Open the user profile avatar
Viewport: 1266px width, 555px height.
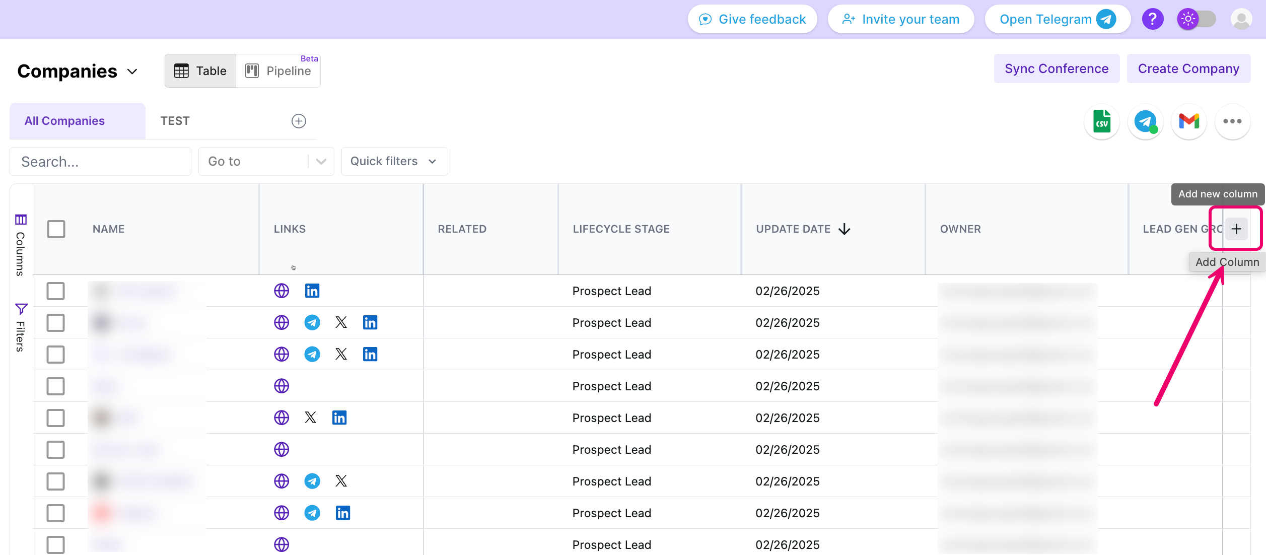tap(1241, 19)
